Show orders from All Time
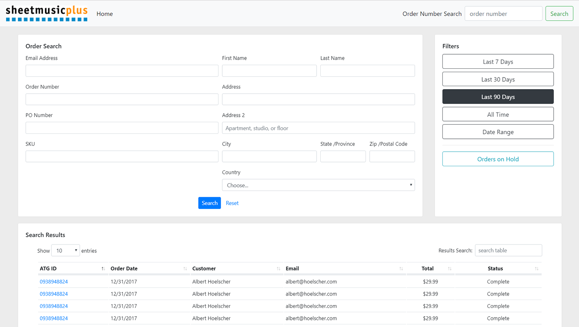Viewport: 579px width, 327px height. click(498, 114)
